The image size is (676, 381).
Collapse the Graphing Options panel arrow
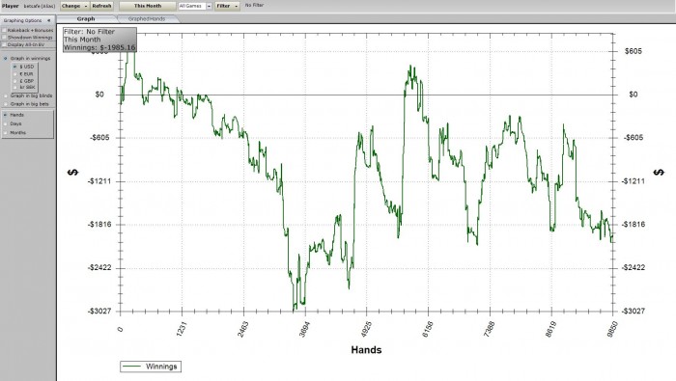pos(48,20)
